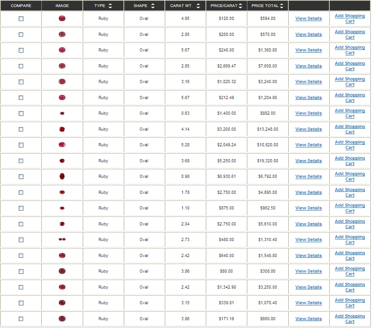Sort the table by Carat Wt. using the arrows
372x328 pixels.
(198, 6)
